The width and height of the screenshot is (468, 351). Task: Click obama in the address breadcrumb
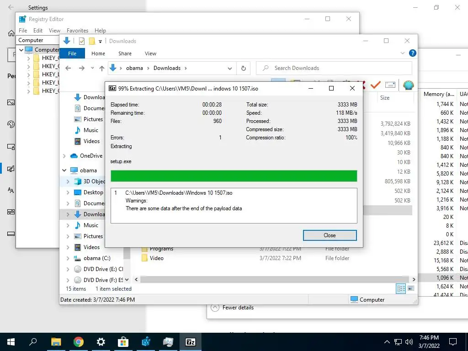134,68
